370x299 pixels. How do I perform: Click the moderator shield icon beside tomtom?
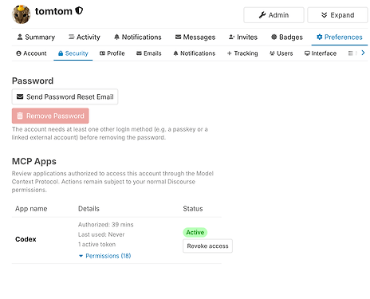[79, 11]
